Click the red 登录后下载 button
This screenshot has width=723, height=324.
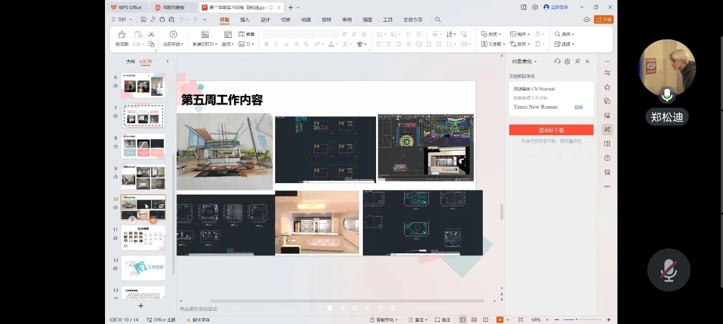coord(551,130)
